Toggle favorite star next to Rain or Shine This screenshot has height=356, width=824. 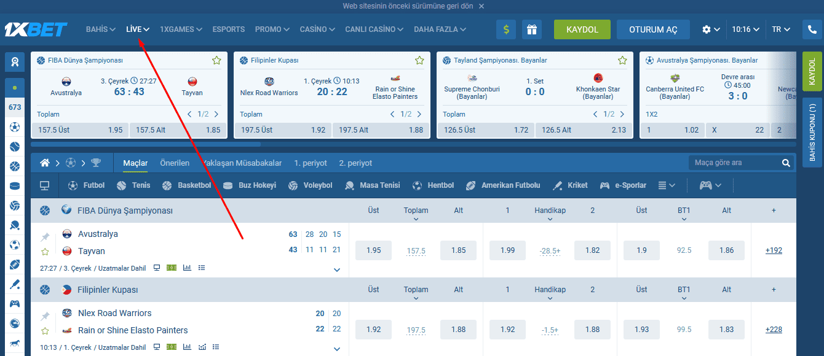(x=45, y=331)
